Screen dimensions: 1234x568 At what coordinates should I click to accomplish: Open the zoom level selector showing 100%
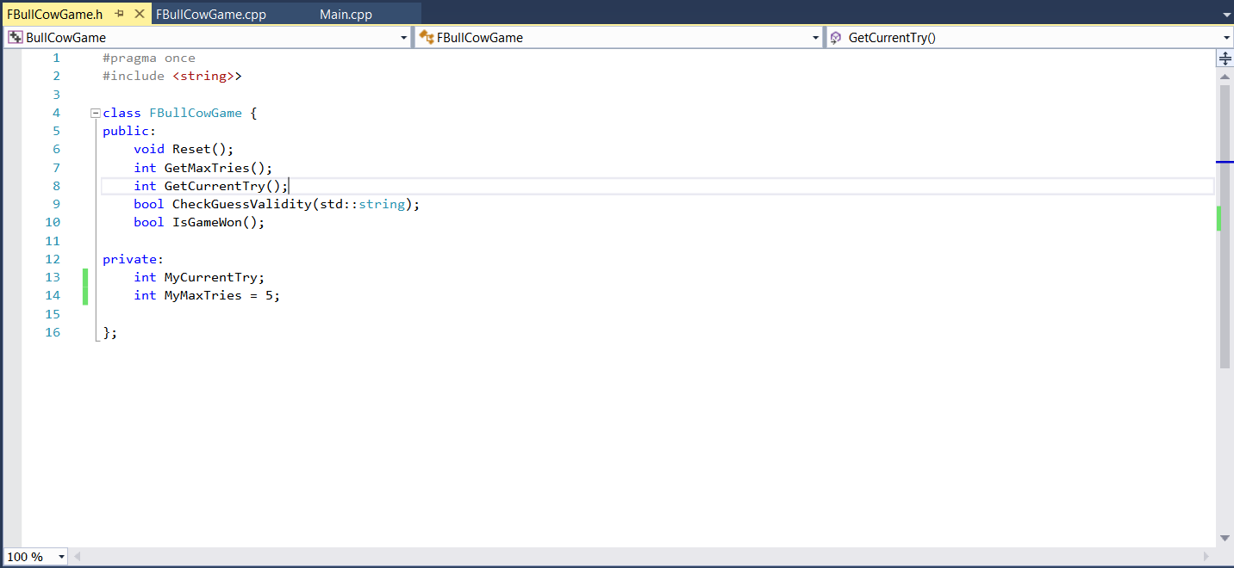(34, 557)
